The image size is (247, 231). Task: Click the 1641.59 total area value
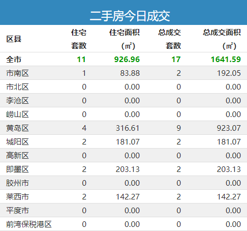226,60
